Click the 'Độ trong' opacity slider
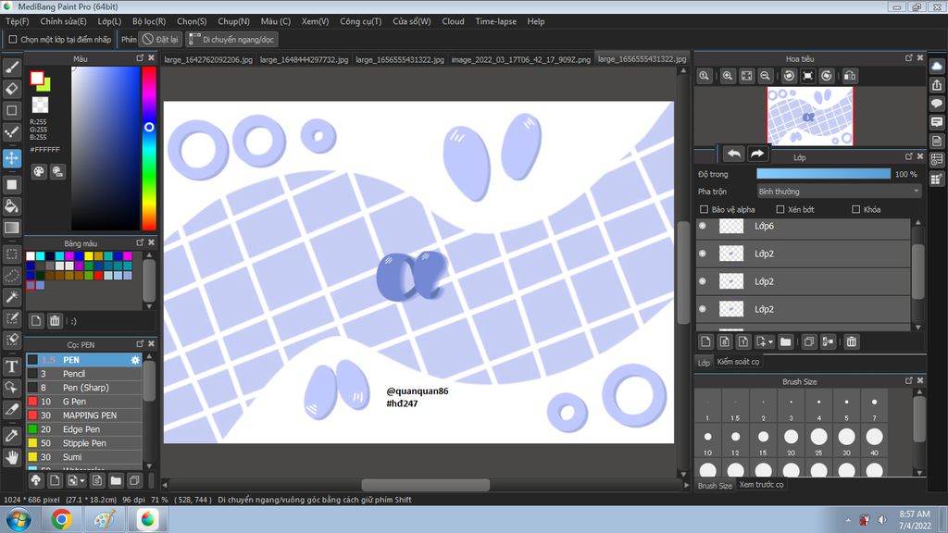Viewport: 948px width, 533px height. 823,174
